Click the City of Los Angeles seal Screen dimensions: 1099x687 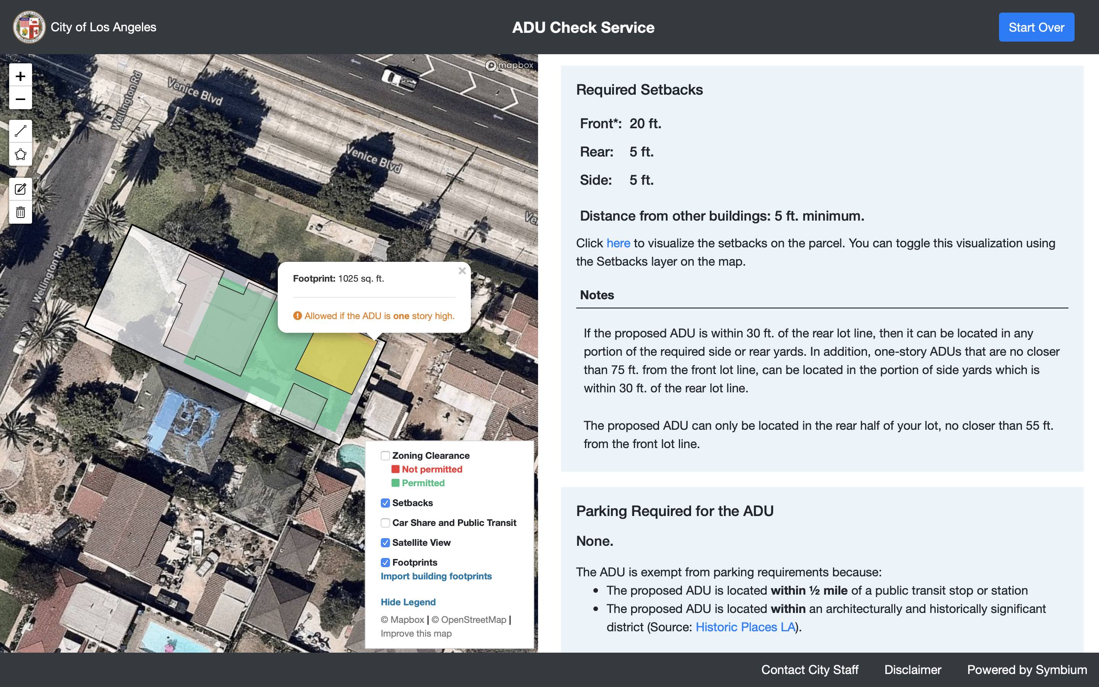click(x=29, y=27)
